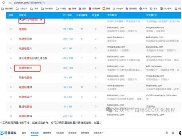
Task: Click the 54 / 66 index value
Action: 68,107
